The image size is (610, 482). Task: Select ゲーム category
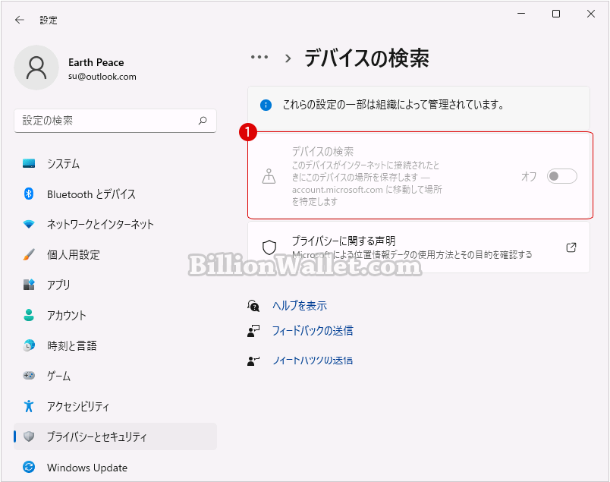point(115,376)
